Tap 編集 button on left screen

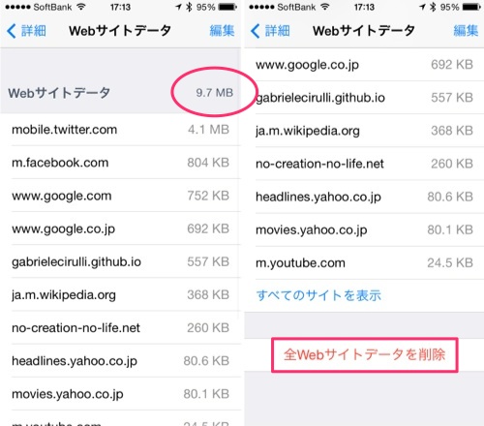click(x=222, y=31)
